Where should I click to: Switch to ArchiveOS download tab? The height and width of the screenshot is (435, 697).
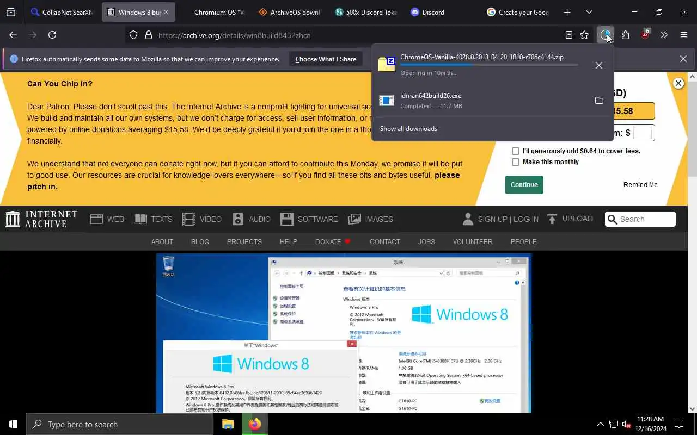point(290,12)
